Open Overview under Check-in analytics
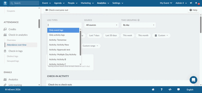Viewport: 202px width, 93px height. [x=11, y=40]
